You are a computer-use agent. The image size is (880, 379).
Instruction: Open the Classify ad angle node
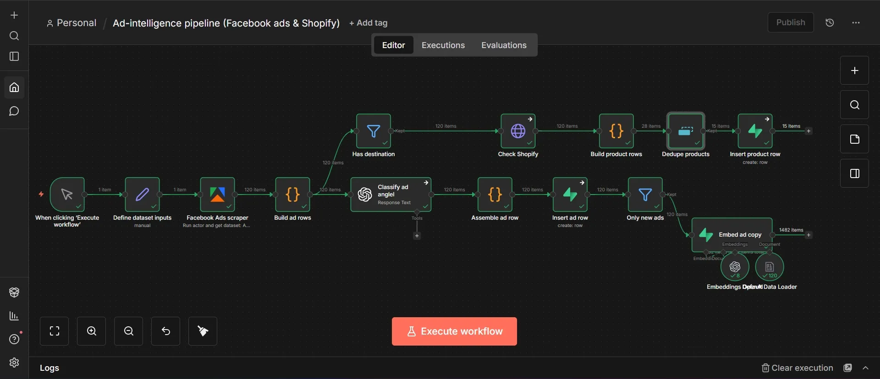click(391, 195)
